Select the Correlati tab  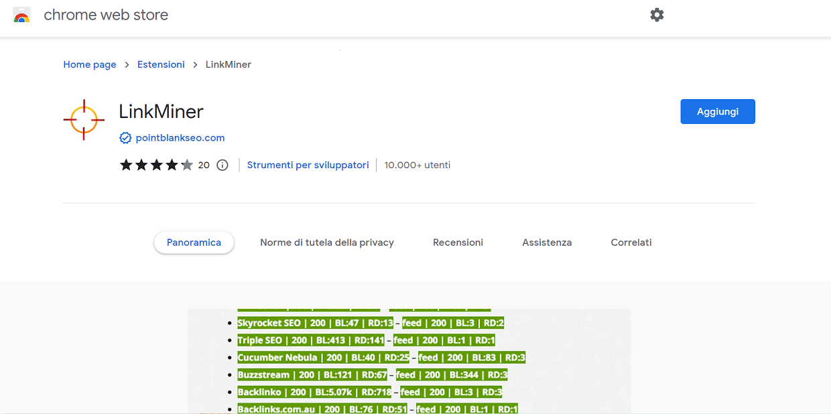(631, 243)
